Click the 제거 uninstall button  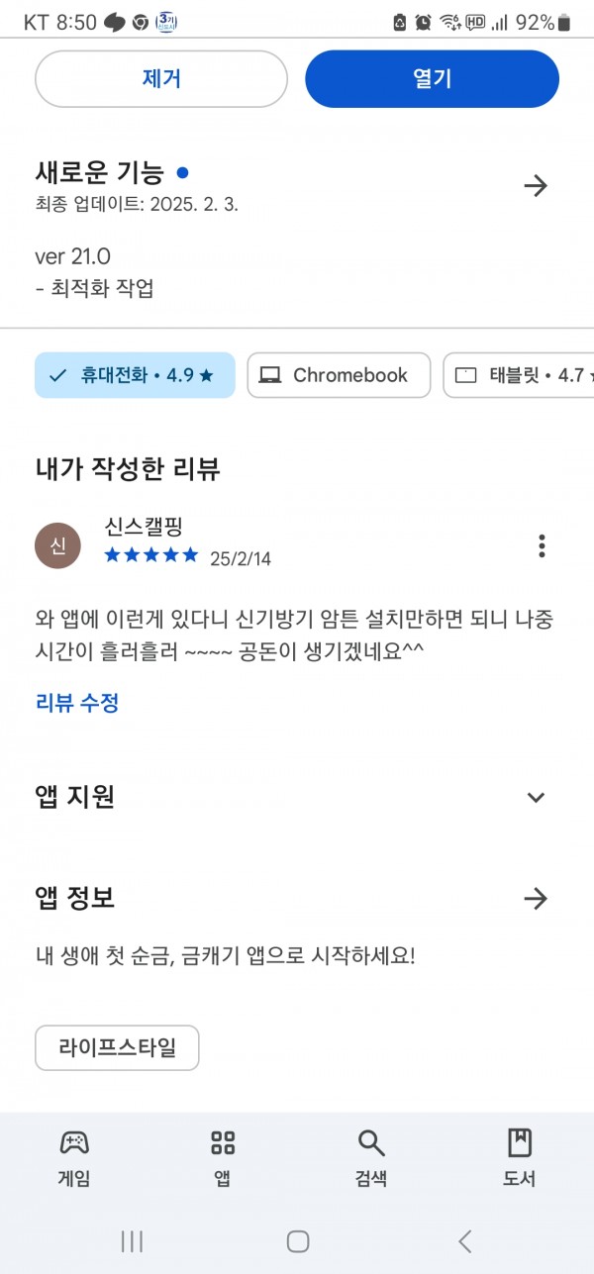161,78
